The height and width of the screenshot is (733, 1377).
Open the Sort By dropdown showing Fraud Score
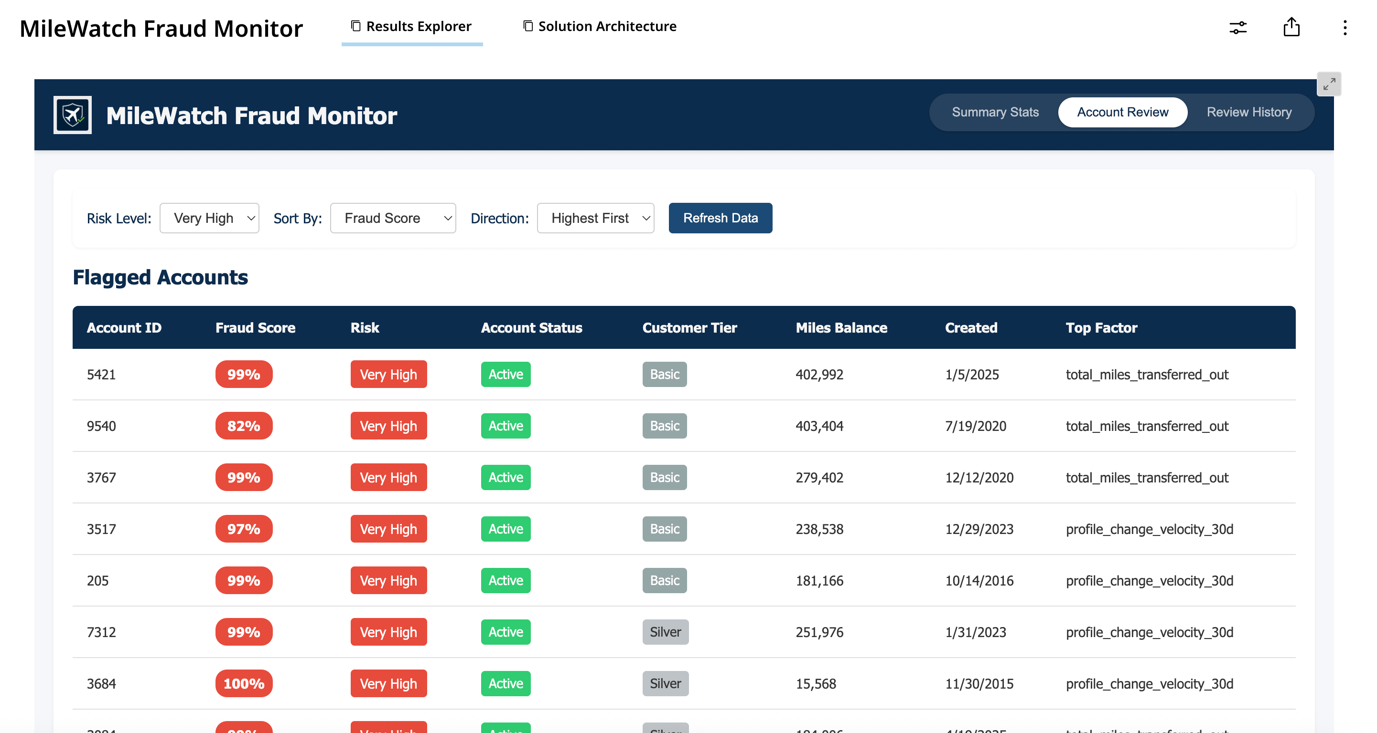[x=393, y=218]
